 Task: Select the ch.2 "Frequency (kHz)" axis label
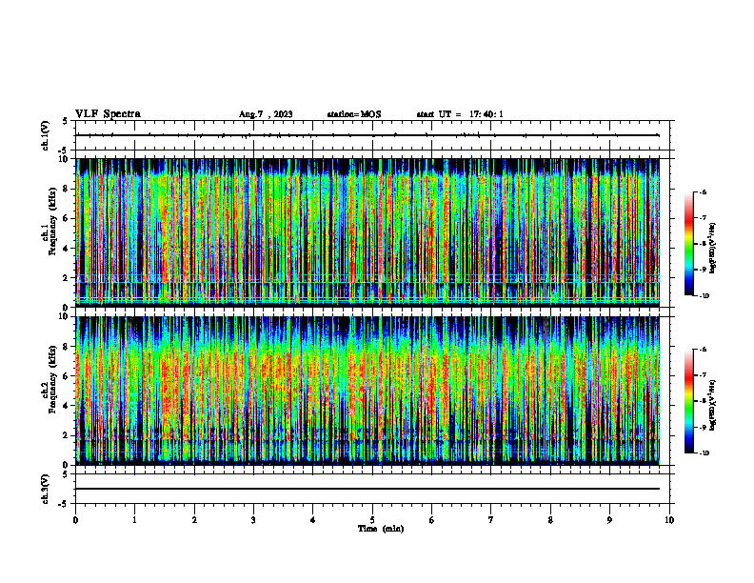tap(52, 379)
